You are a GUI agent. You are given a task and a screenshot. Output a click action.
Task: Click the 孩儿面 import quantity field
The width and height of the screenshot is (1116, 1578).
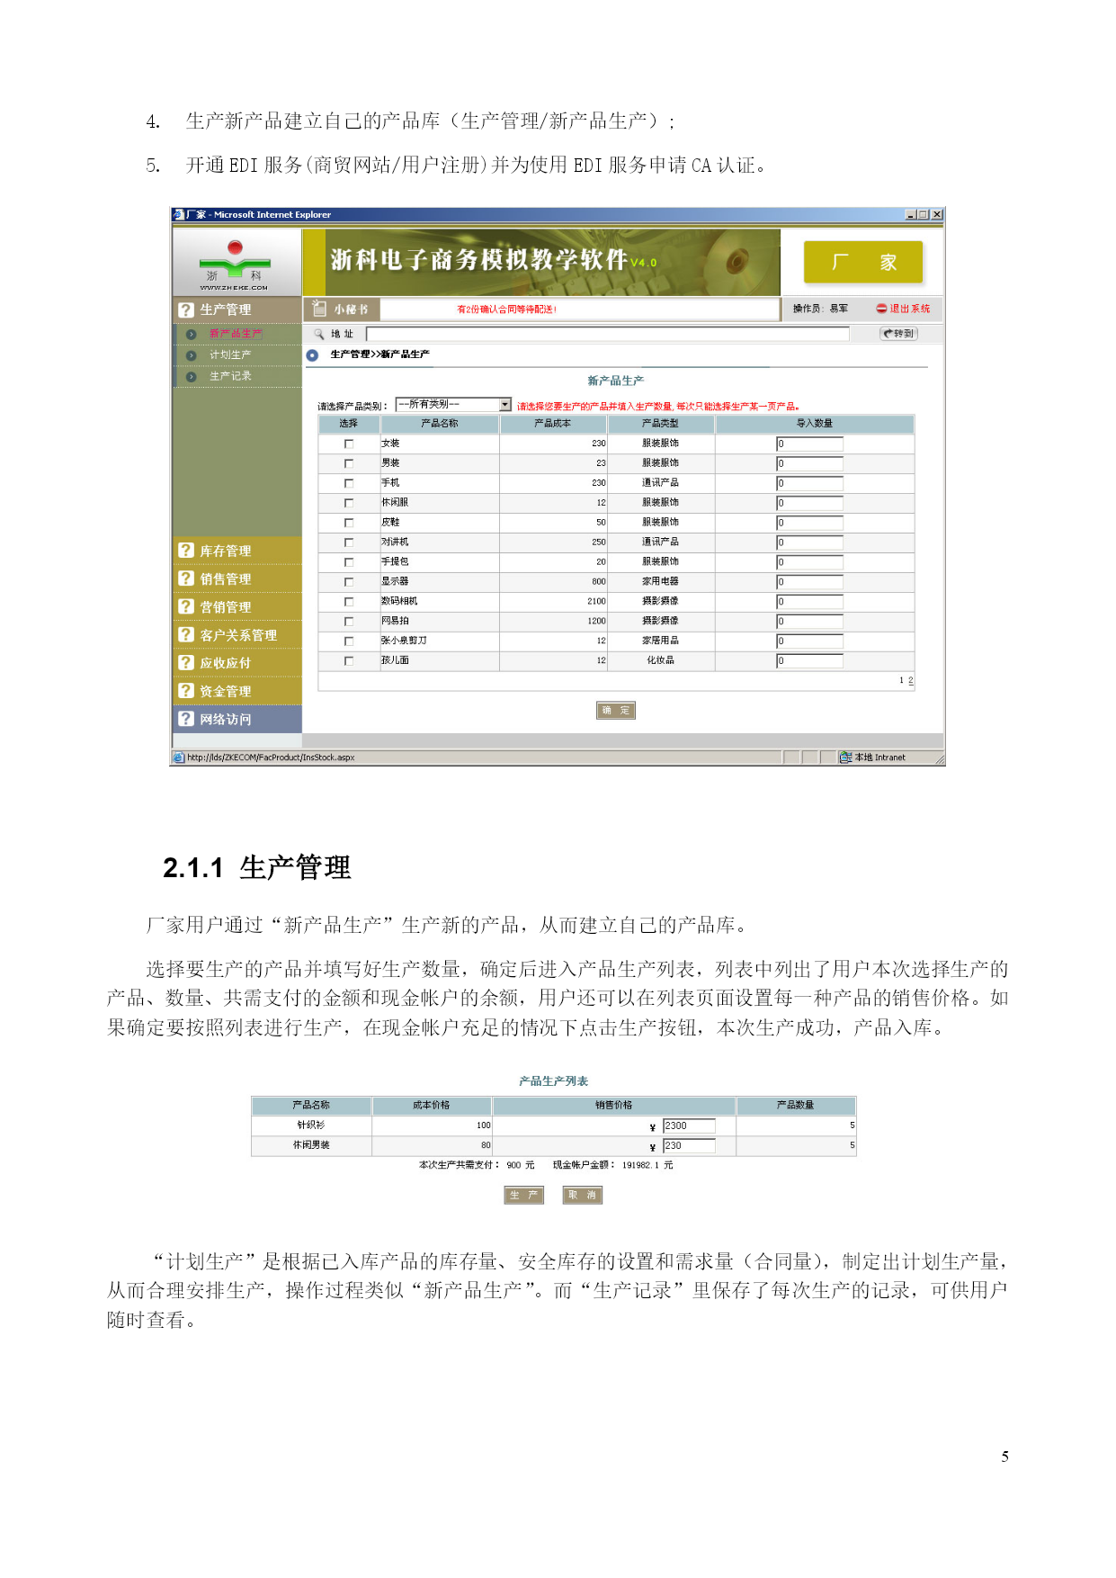click(809, 661)
